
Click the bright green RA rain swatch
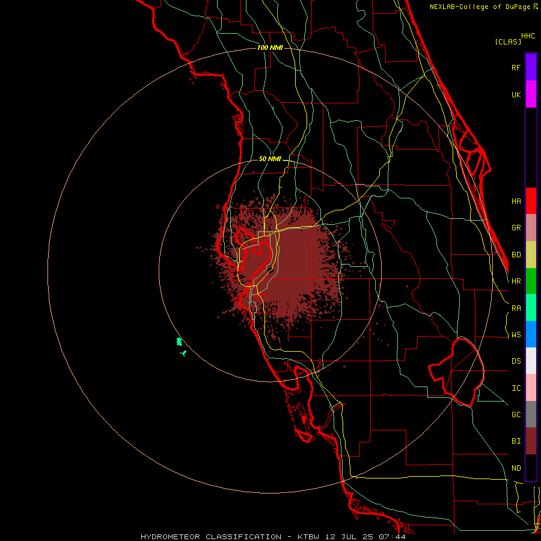point(531,308)
